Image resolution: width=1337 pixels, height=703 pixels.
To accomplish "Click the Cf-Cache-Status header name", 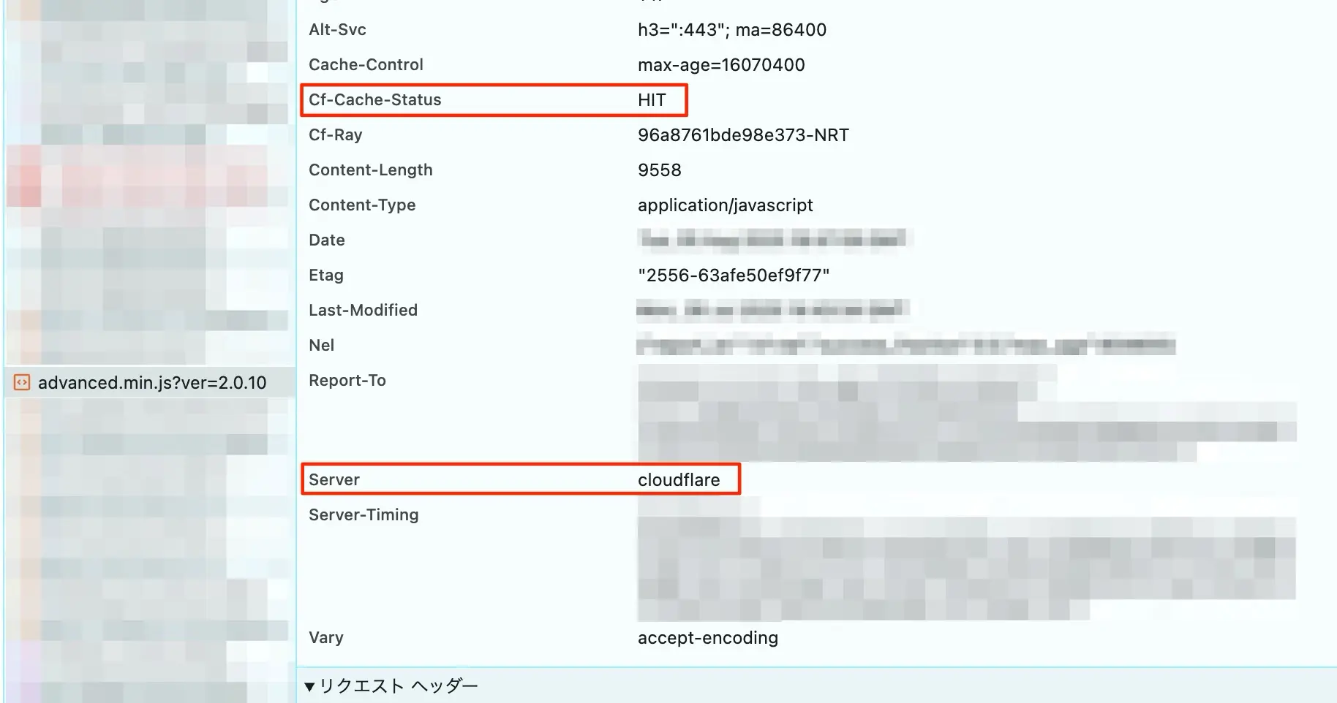I will 375,100.
